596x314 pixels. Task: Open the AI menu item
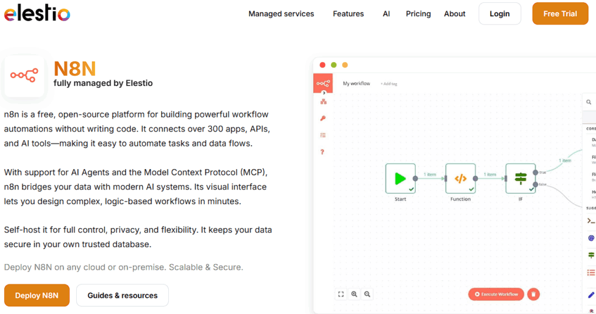pyautogui.click(x=386, y=14)
